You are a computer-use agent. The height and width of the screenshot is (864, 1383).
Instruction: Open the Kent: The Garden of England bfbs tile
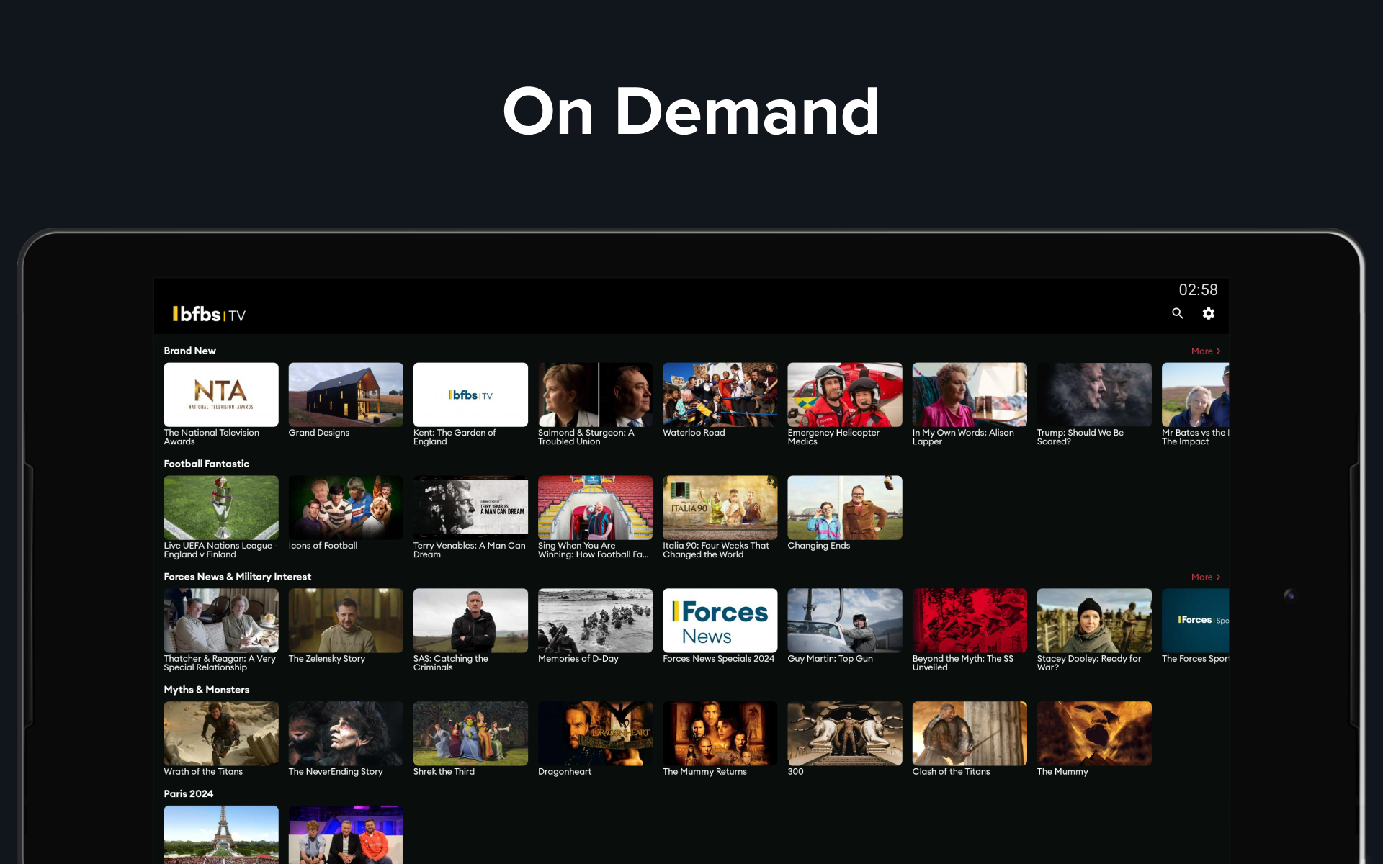coord(470,394)
